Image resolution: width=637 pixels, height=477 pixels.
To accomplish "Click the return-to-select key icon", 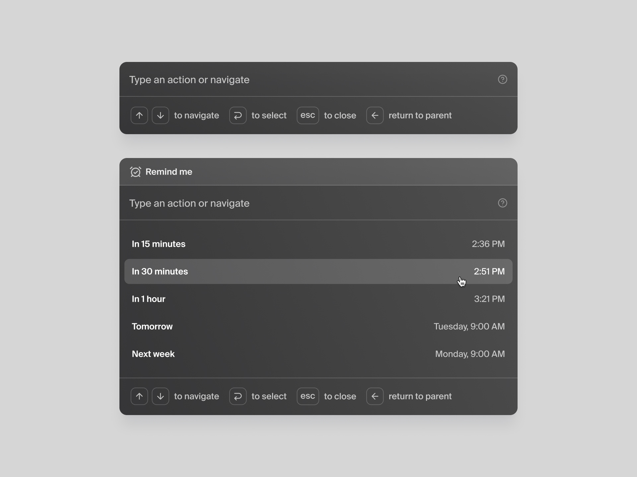I will click(238, 115).
